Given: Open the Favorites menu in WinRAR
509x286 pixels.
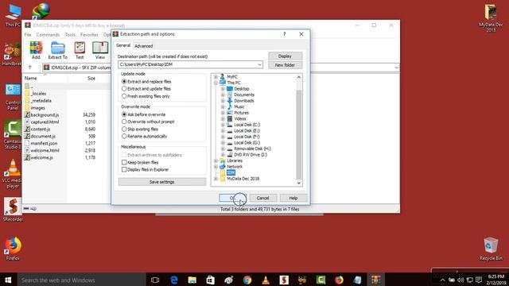Looking at the screenshot, I should 89,34.
